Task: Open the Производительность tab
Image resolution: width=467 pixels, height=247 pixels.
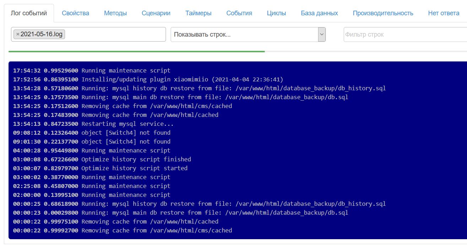Action: pos(383,13)
